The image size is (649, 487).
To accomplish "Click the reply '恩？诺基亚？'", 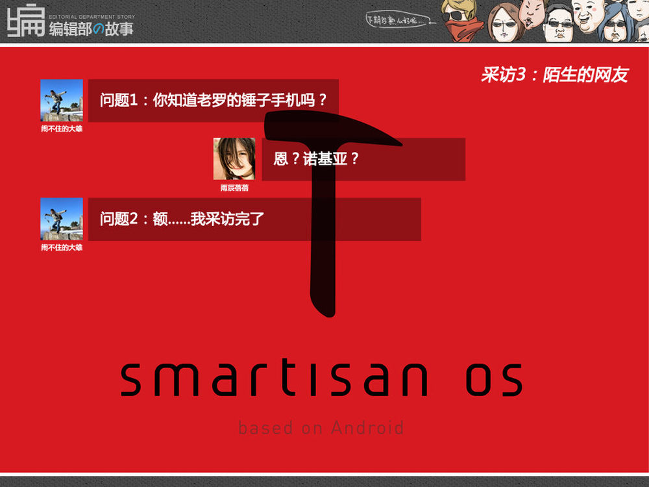I will click(x=363, y=160).
